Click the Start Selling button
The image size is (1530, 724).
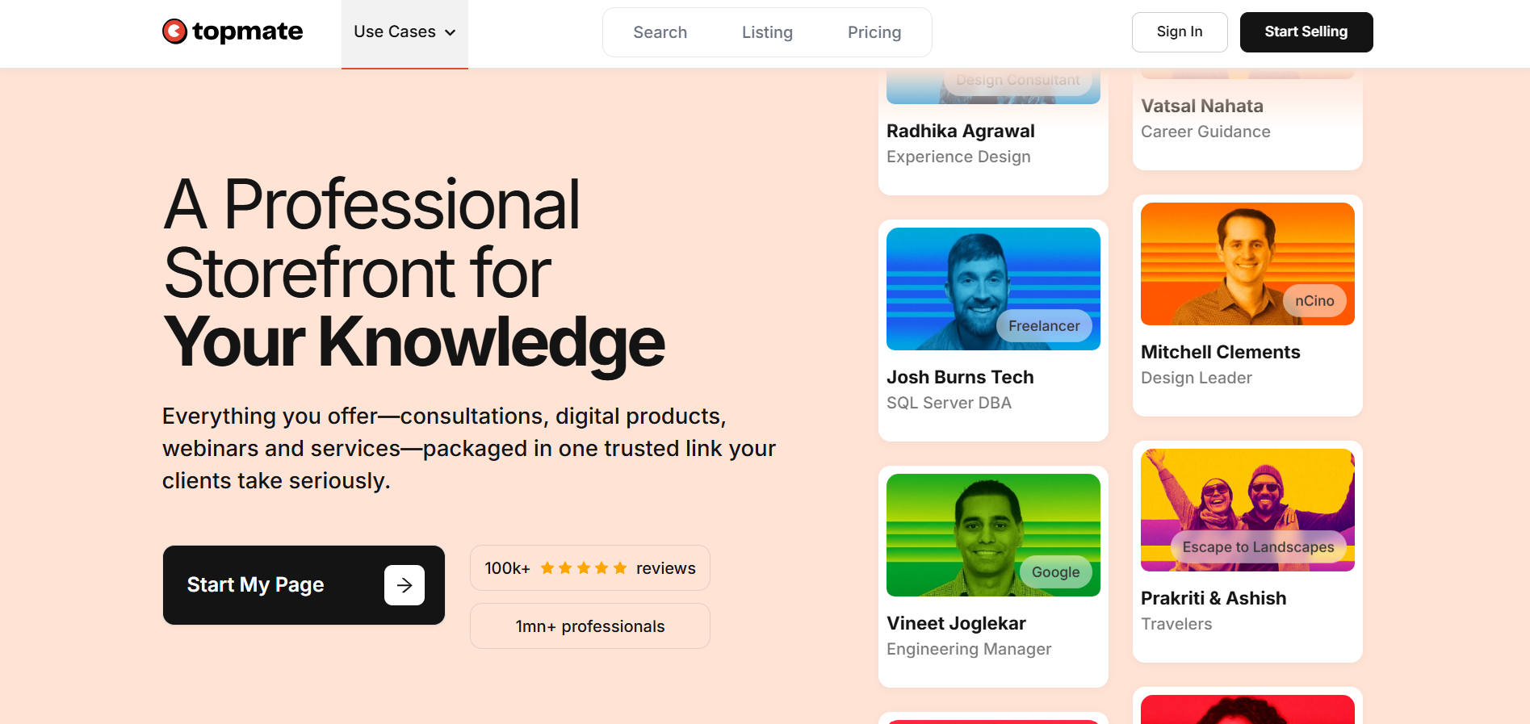coord(1306,32)
